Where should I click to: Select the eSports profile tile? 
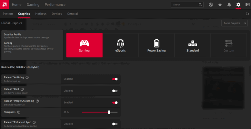tap(121, 45)
